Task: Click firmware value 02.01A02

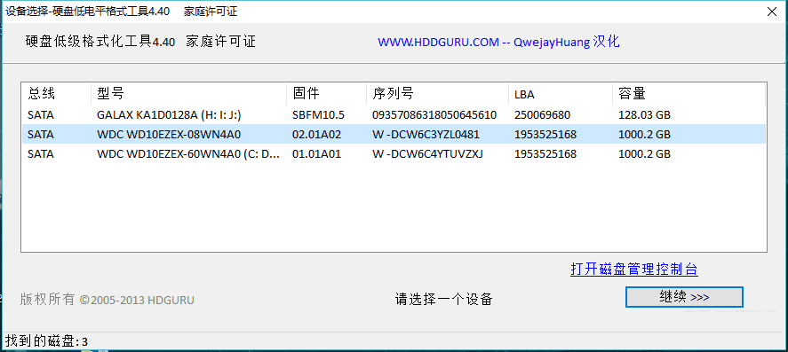Action: click(316, 135)
